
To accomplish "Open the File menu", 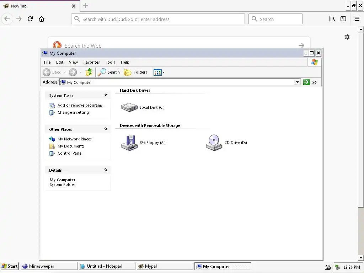I will [47, 62].
